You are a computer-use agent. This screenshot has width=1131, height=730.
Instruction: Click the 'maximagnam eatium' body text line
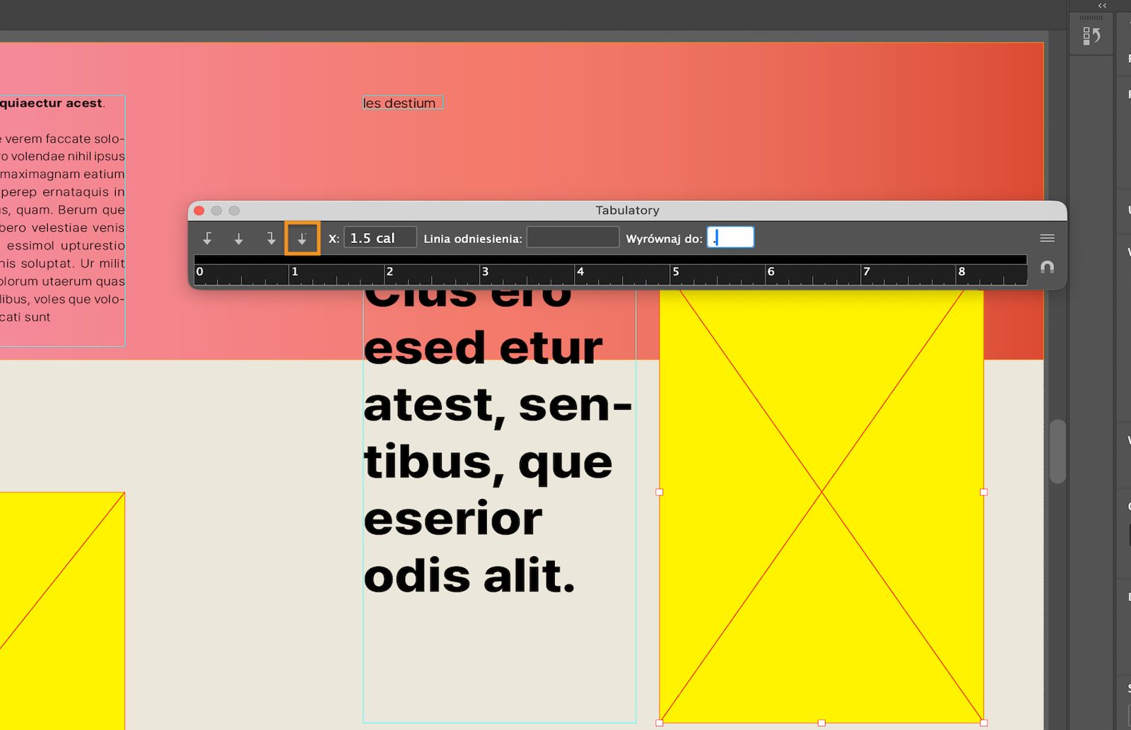click(x=62, y=174)
